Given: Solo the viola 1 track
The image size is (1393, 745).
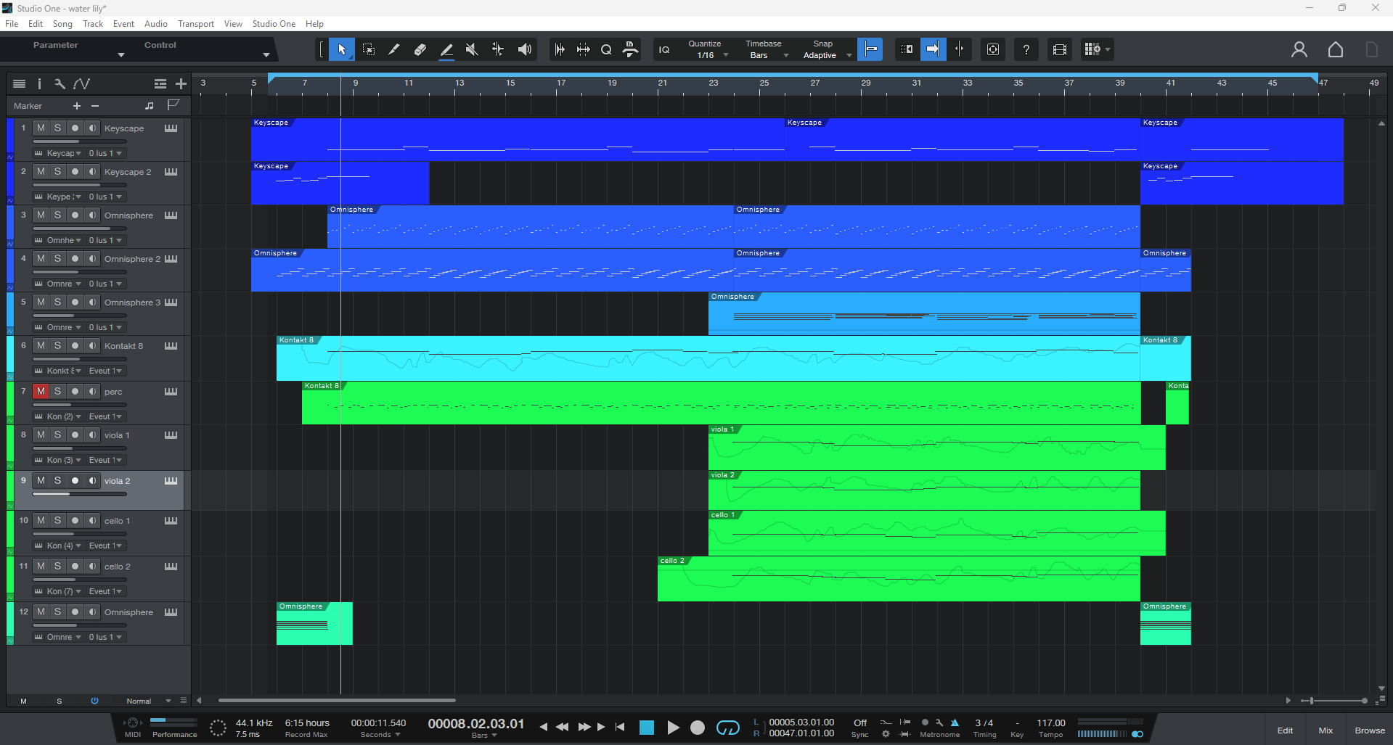Looking at the screenshot, I should point(57,435).
